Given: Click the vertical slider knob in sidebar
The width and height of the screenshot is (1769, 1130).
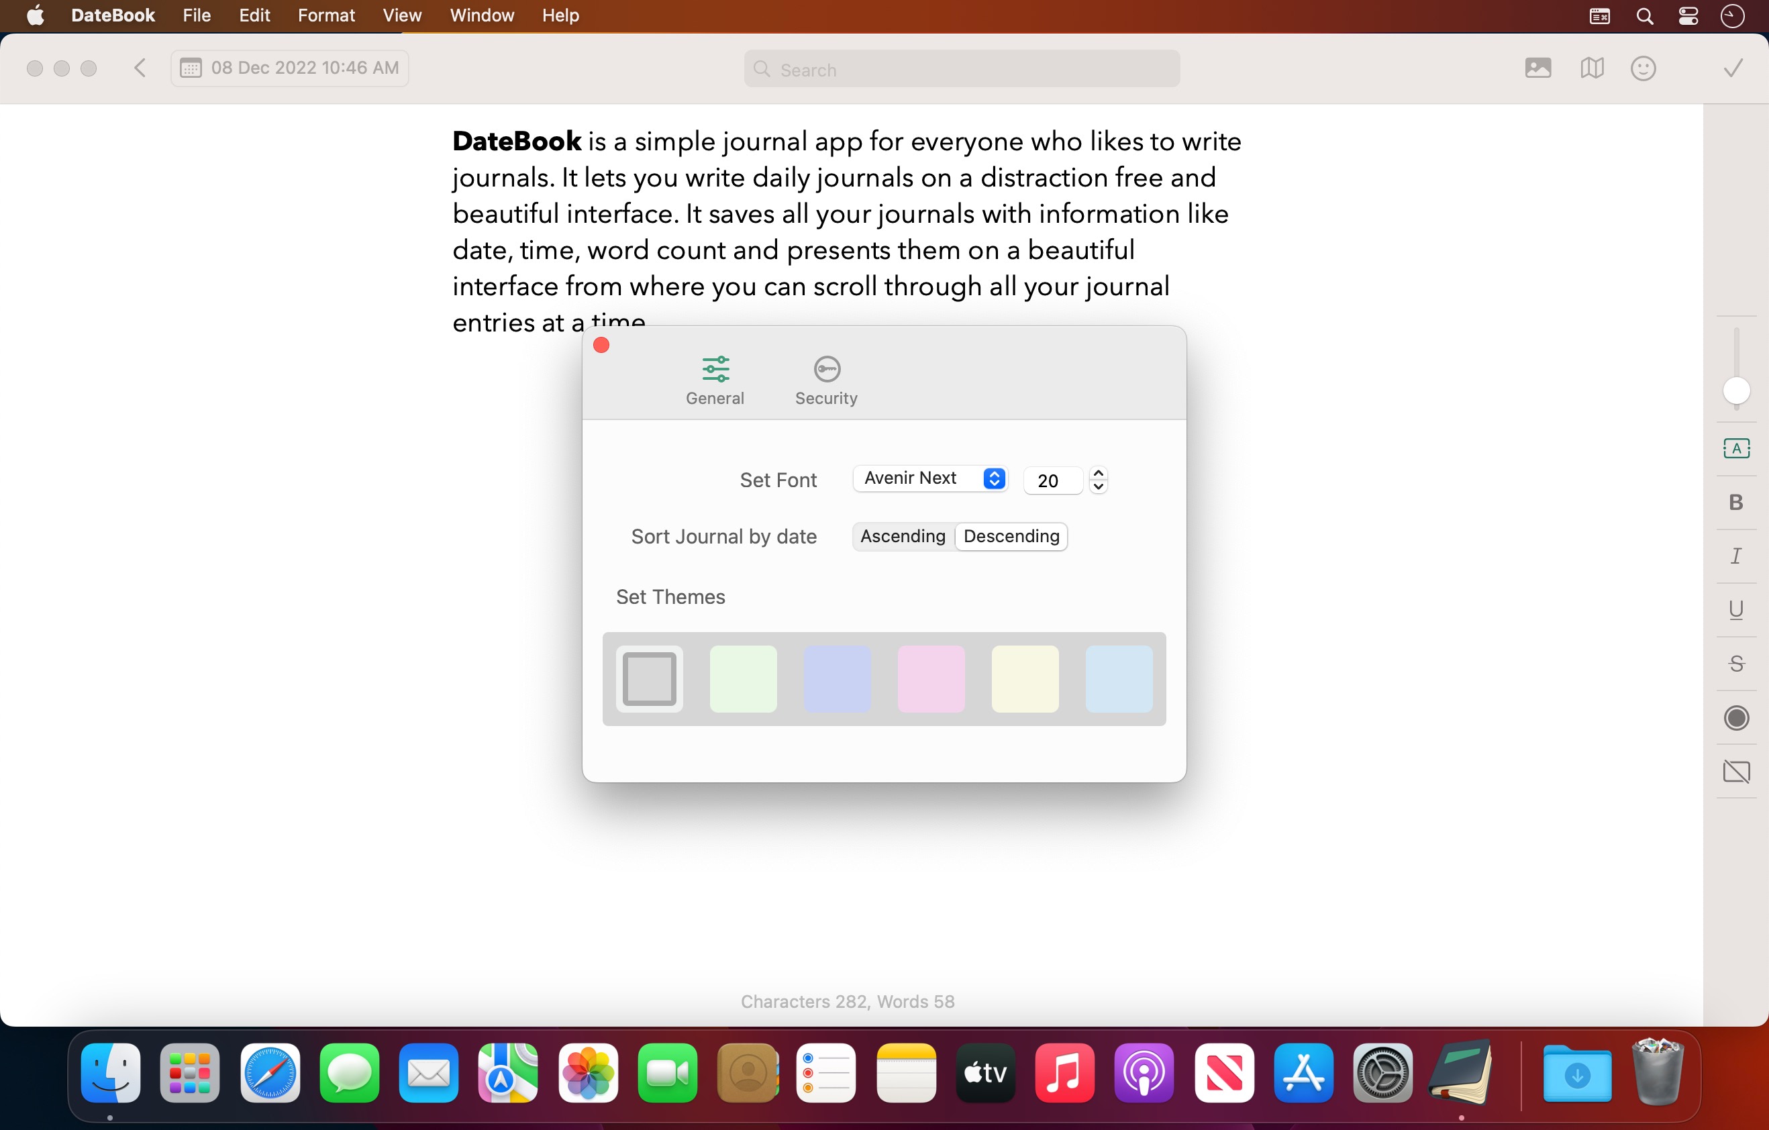Looking at the screenshot, I should pyautogui.click(x=1736, y=391).
